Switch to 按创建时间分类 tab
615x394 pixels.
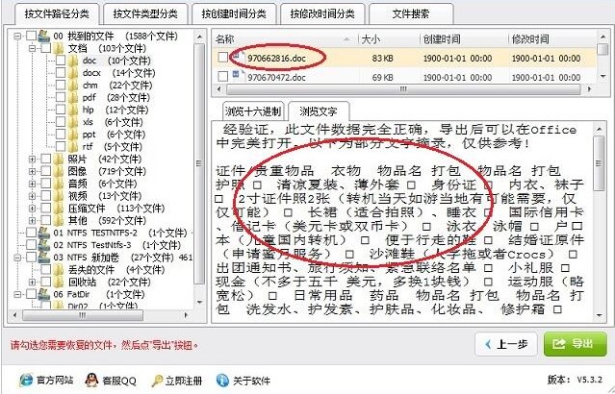[x=234, y=14]
